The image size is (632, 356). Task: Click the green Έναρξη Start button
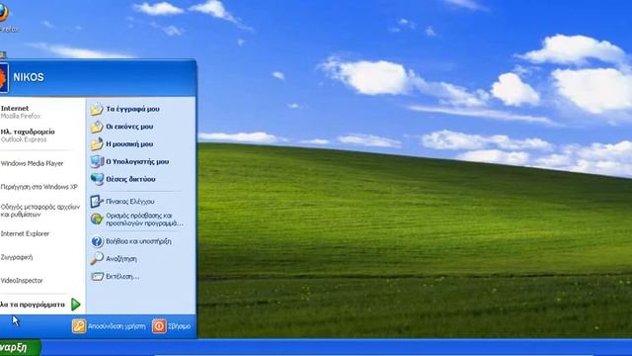pyautogui.click(x=20, y=347)
